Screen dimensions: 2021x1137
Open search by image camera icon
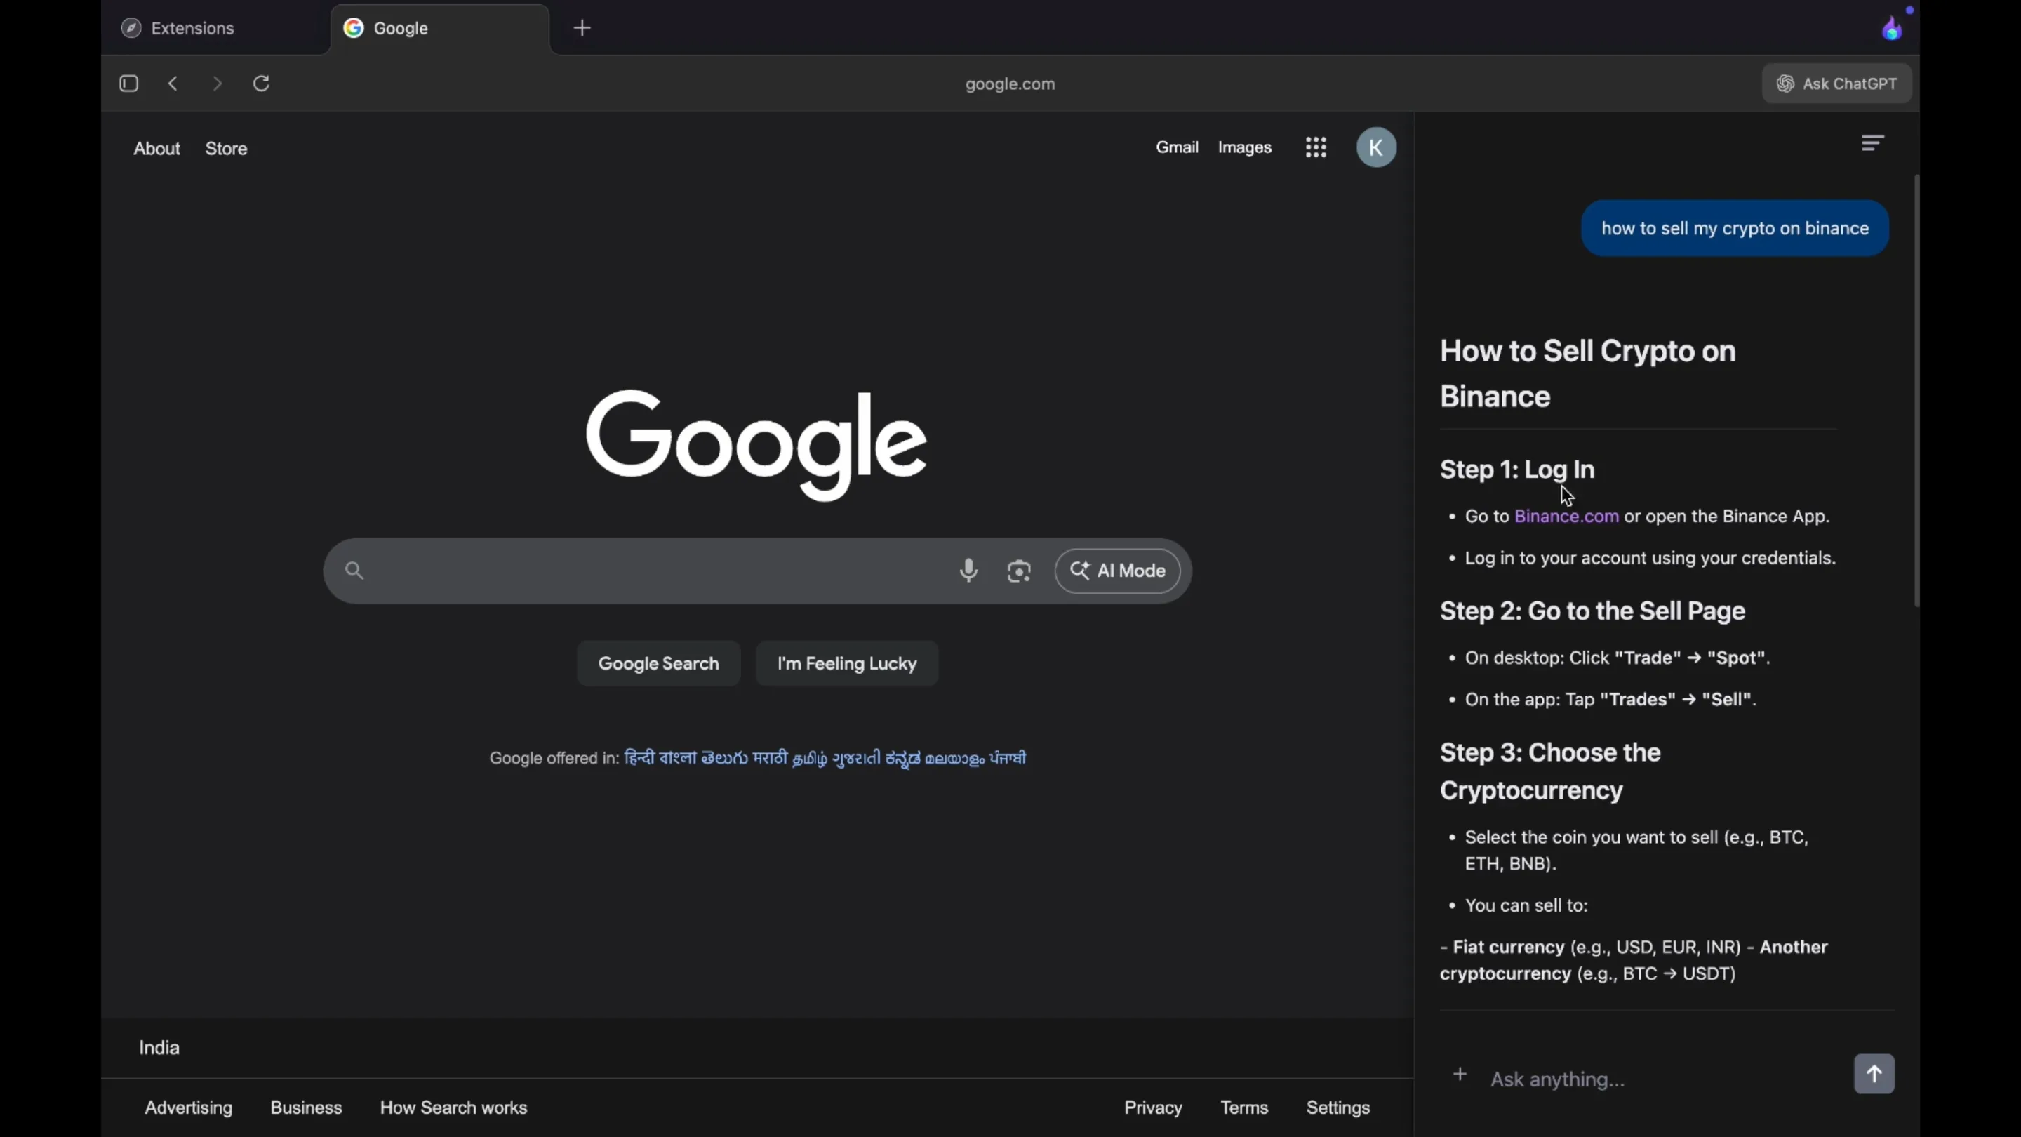coord(1018,571)
